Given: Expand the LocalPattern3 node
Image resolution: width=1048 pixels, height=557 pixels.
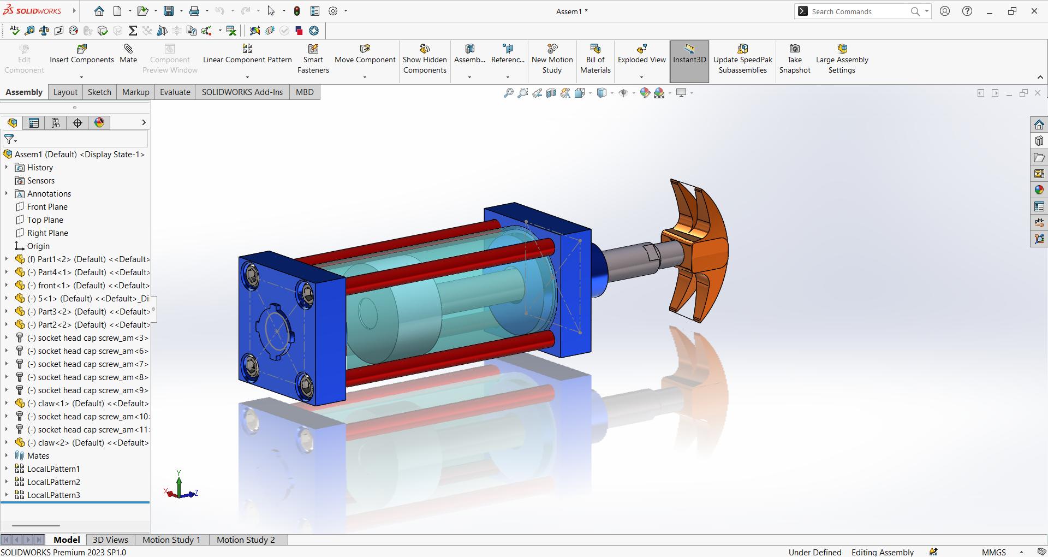Looking at the screenshot, I should click(x=7, y=495).
